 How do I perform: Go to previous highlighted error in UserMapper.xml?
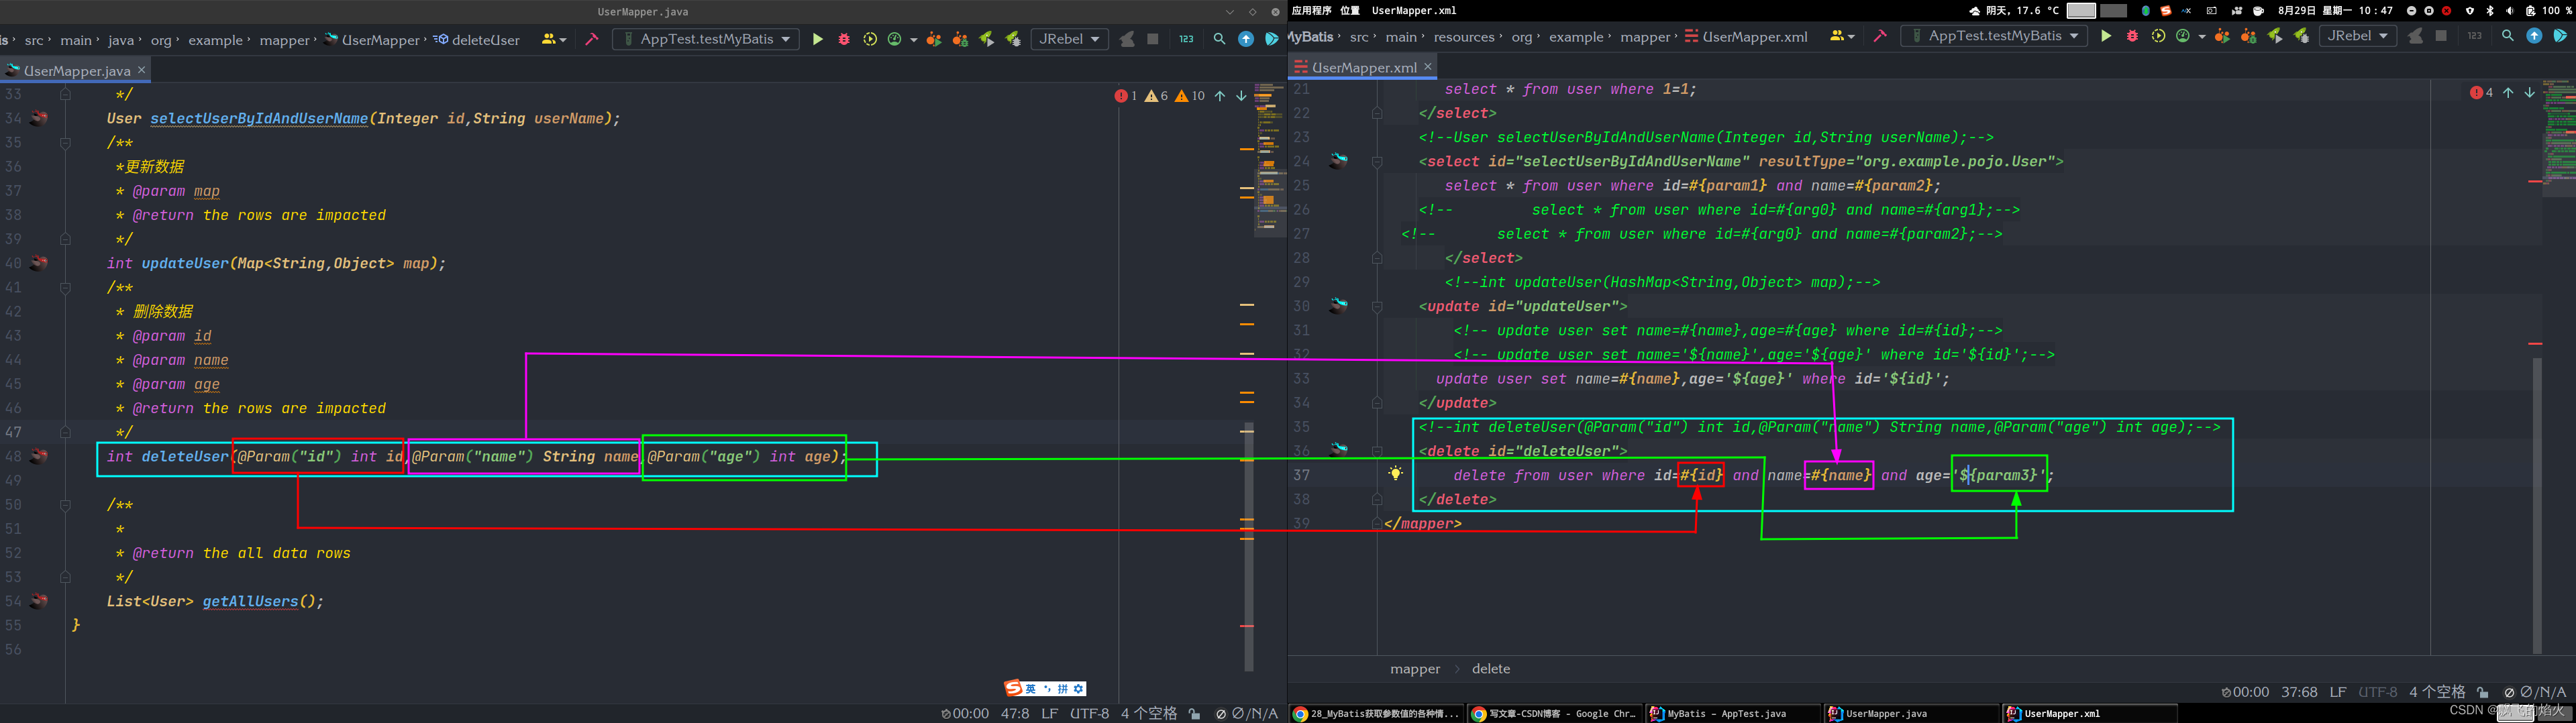[x=2508, y=92]
